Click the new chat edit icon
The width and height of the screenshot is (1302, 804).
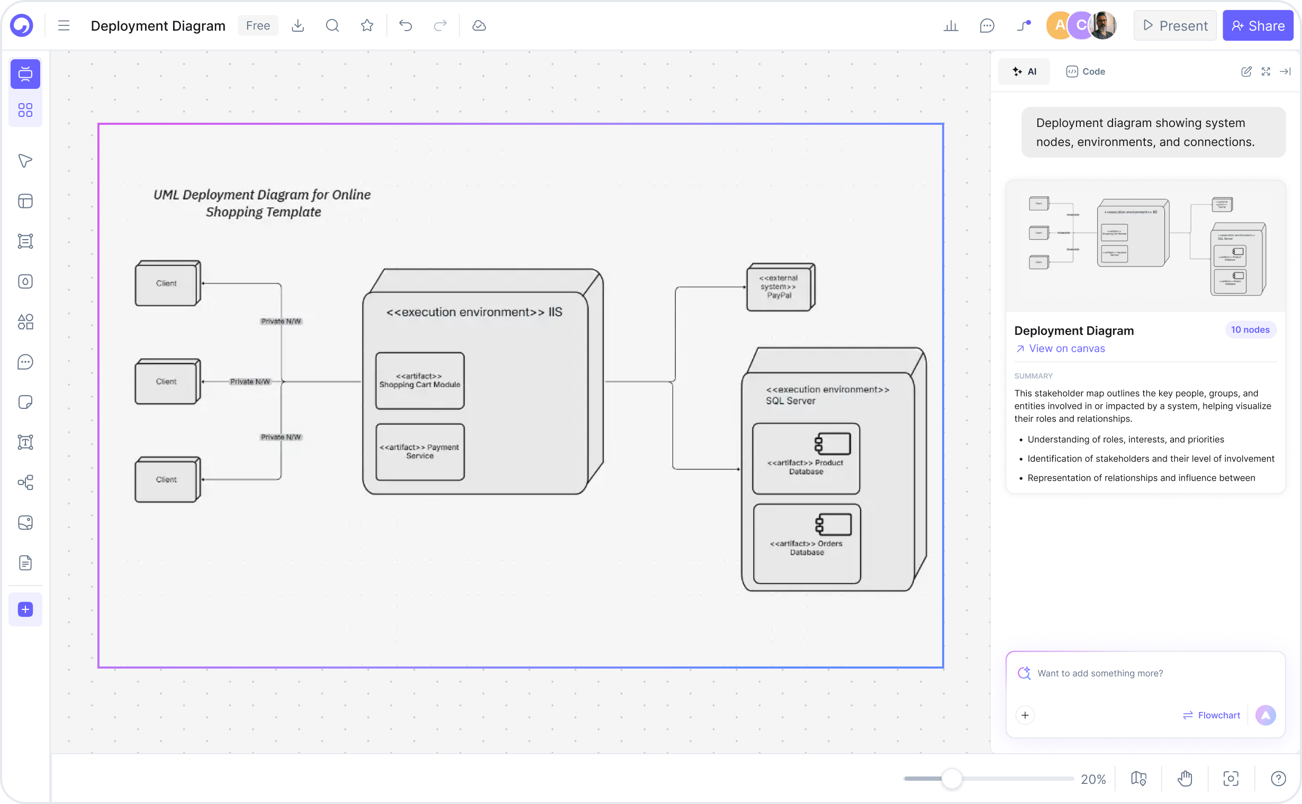tap(1246, 71)
